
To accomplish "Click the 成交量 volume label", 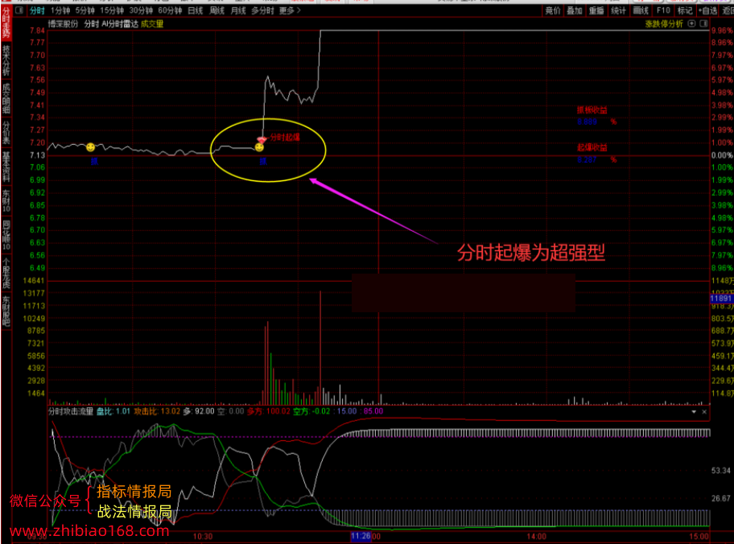I will tap(152, 24).
